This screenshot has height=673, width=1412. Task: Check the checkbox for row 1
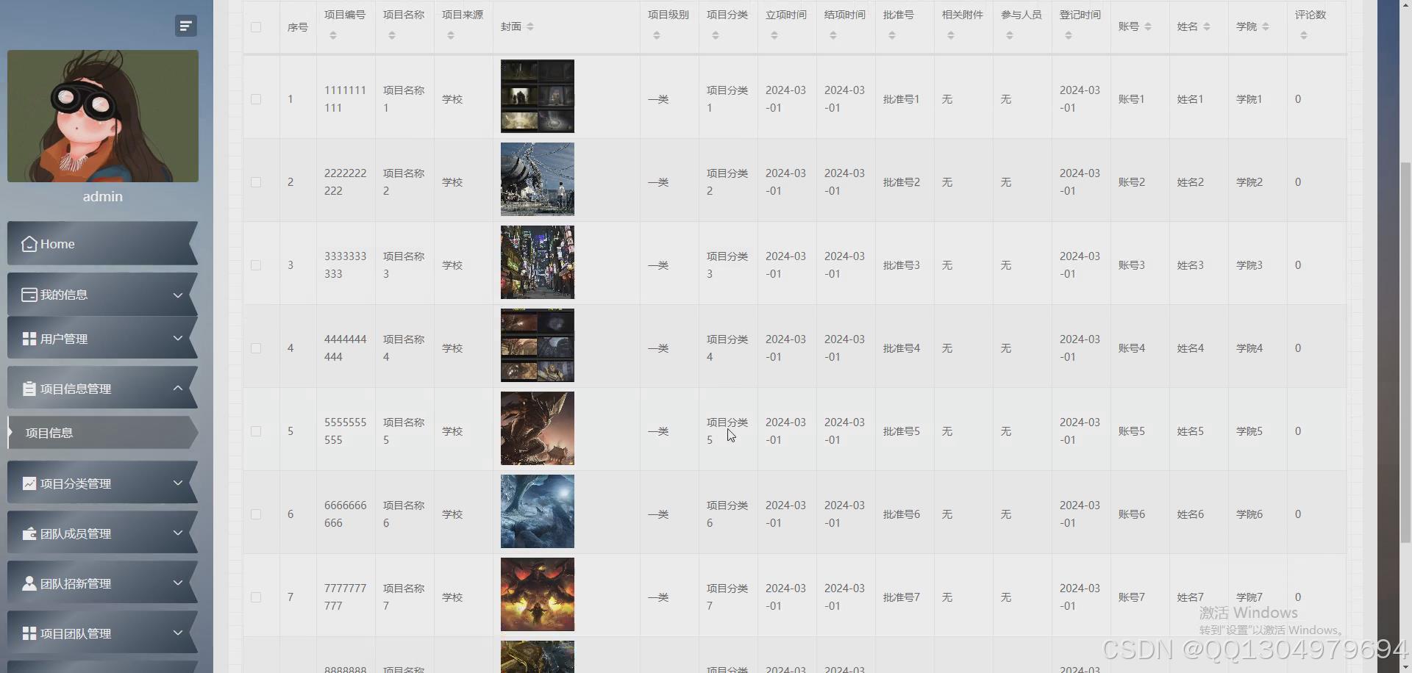pos(256,99)
